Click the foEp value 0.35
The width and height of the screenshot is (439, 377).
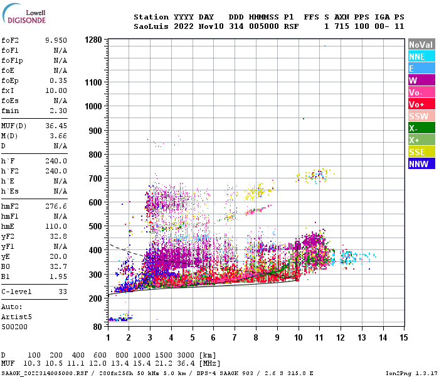coord(58,81)
